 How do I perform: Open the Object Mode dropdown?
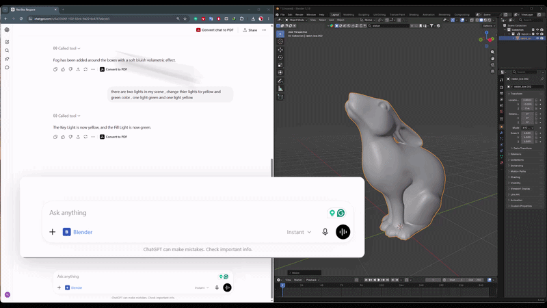(296, 20)
